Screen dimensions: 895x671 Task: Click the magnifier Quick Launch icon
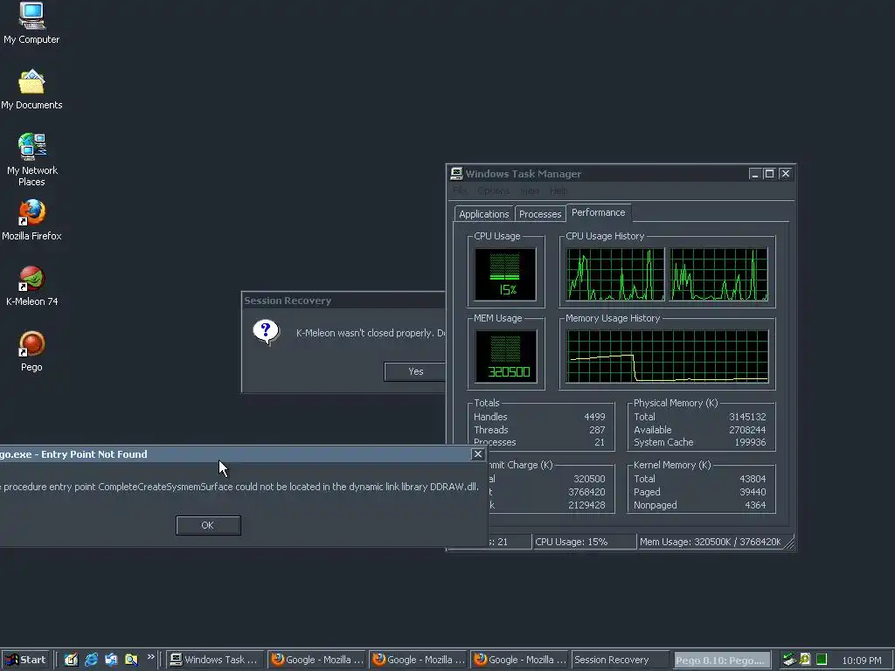click(x=131, y=660)
